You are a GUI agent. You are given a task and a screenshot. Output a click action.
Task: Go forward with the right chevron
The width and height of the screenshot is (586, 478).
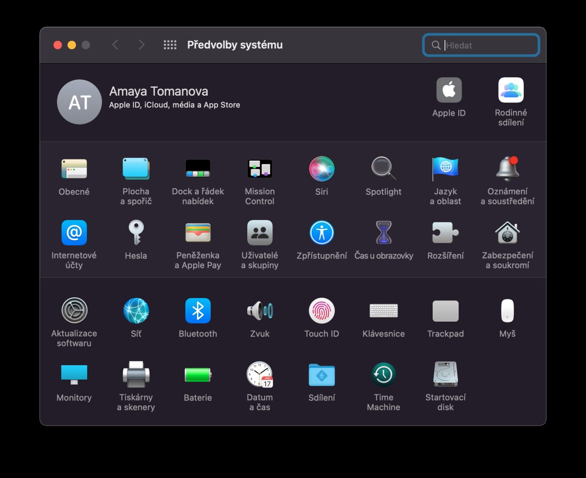142,45
